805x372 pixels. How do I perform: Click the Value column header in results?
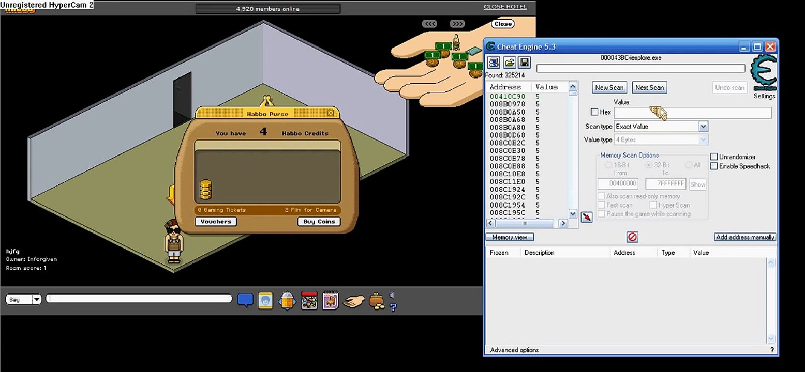pyautogui.click(x=546, y=87)
